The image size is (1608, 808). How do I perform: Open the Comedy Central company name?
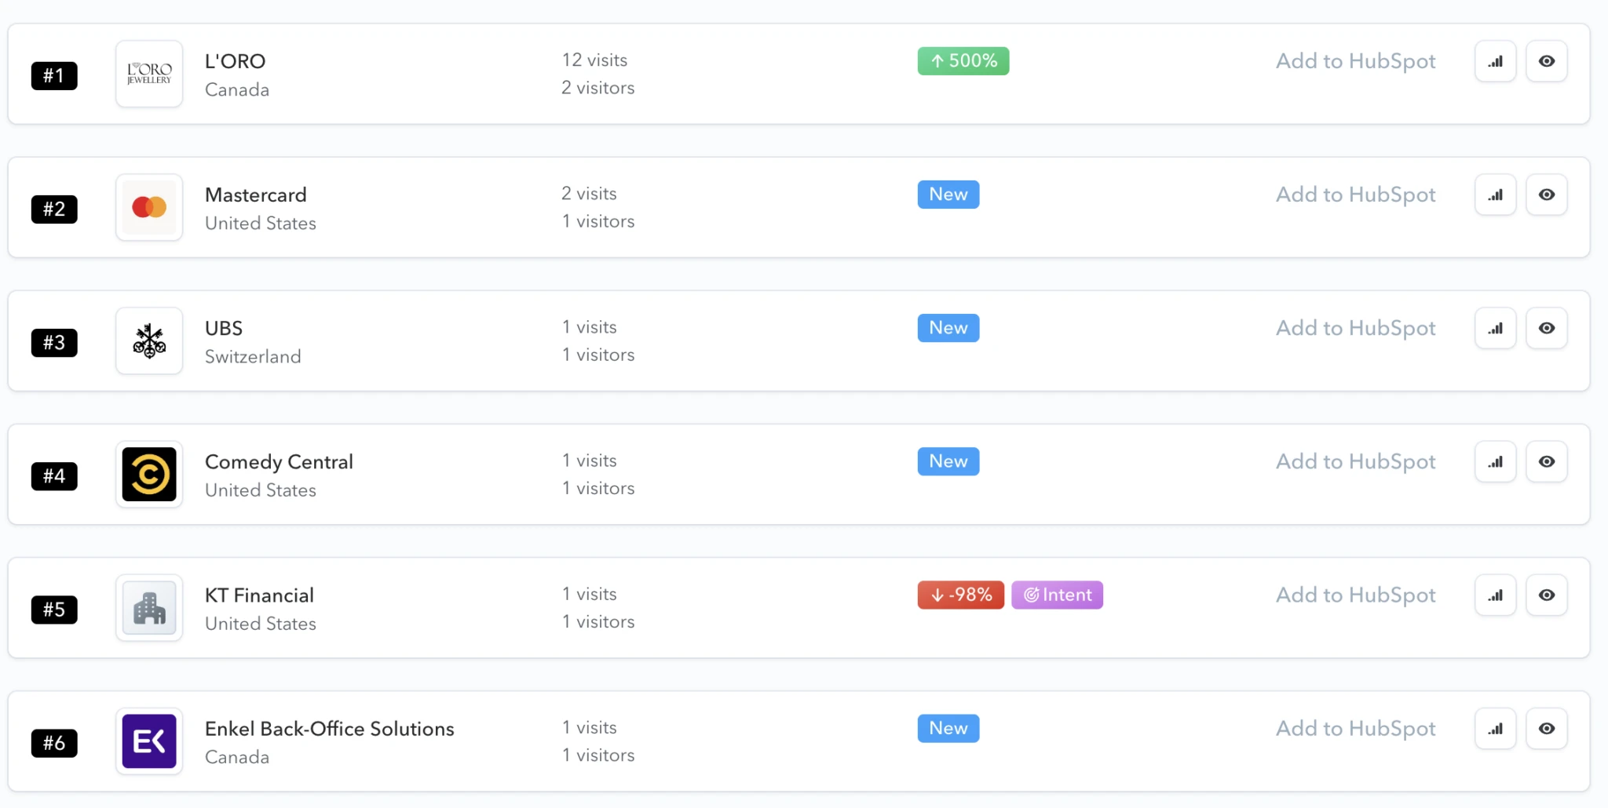279,462
